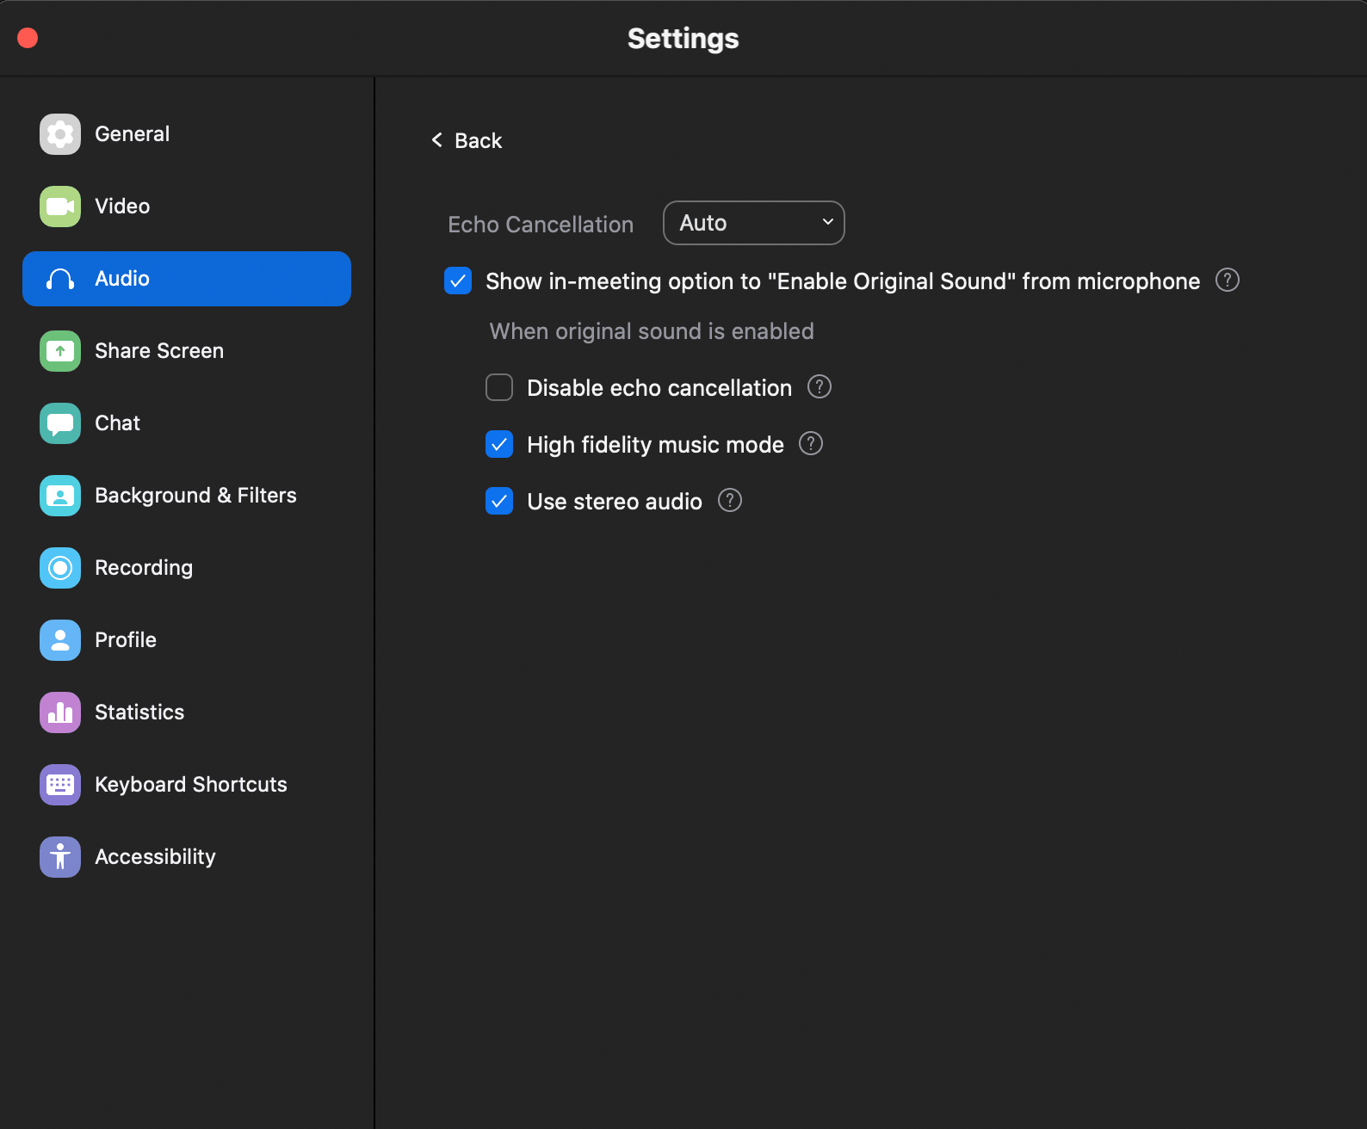This screenshot has width=1367, height=1129.
Task: Click the Audio headphones icon
Action: pos(60,279)
